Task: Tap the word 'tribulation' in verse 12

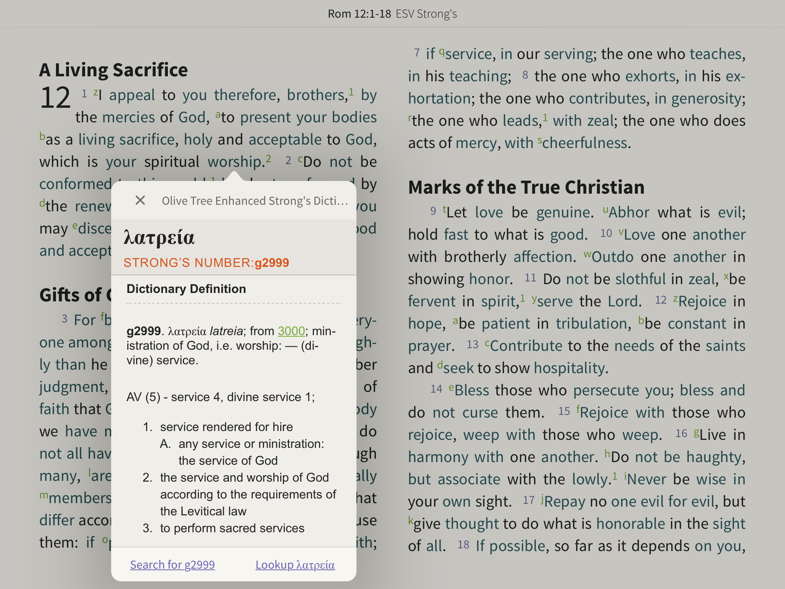Action: click(x=591, y=323)
